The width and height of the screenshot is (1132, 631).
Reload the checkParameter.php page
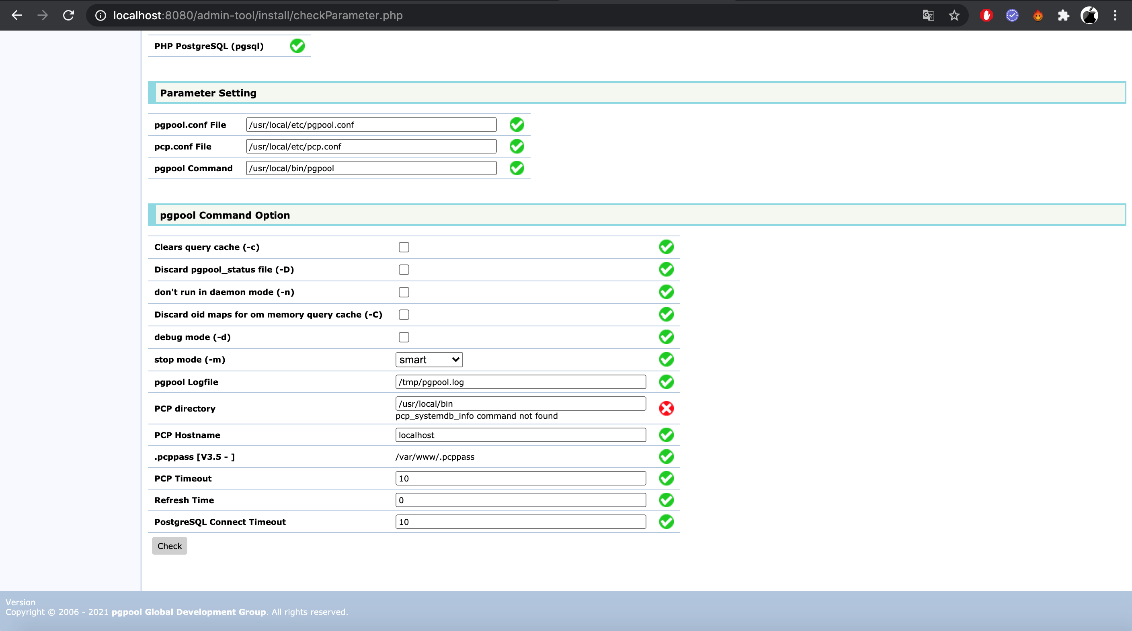pyautogui.click(x=69, y=15)
